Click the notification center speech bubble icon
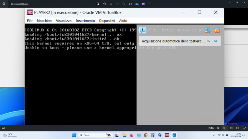The width and height of the screenshot is (248, 139). (x=143, y=30)
